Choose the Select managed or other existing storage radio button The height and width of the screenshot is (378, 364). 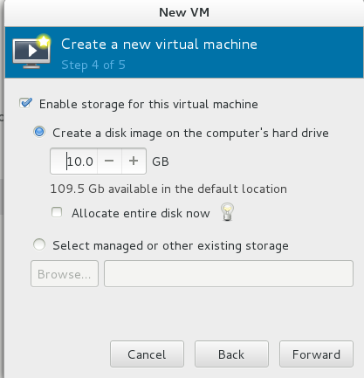click(39, 244)
